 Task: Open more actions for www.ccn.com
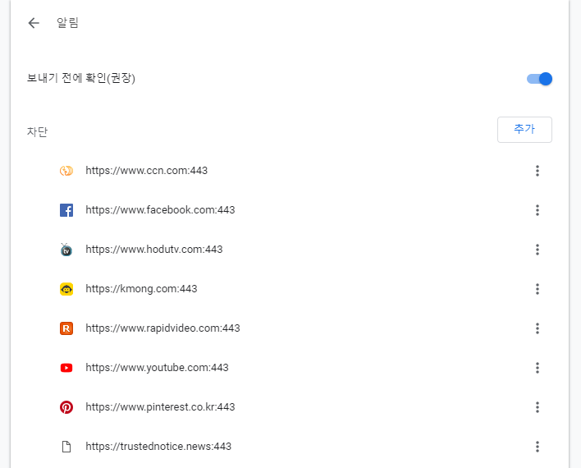click(x=538, y=171)
